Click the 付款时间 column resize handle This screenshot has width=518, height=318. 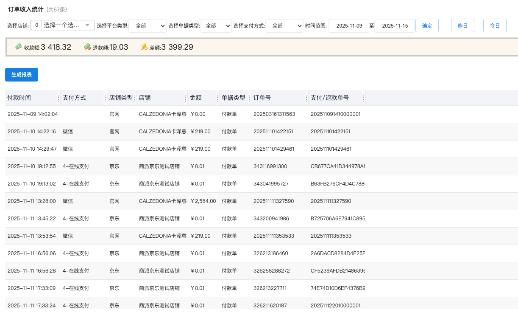click(58, 98)
